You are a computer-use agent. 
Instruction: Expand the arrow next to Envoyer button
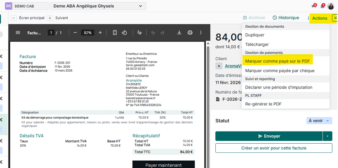pyautogui.click(x=328, y=136)
